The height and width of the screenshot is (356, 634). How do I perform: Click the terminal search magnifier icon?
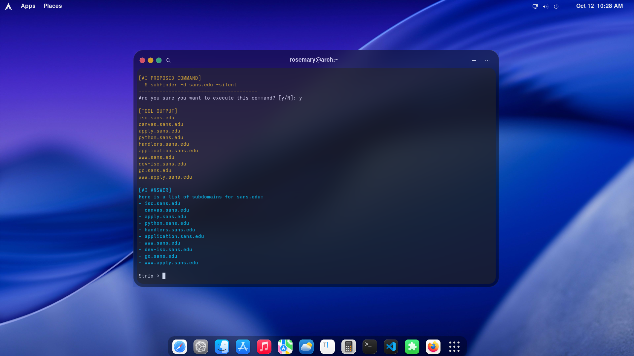[x=168, y=60]
